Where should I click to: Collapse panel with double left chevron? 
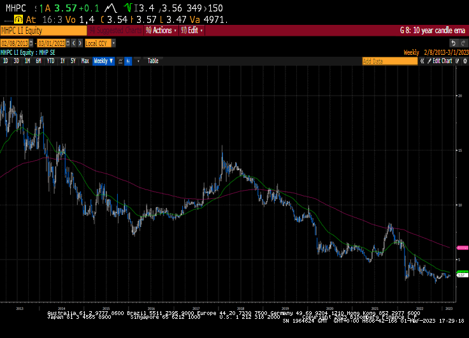tap(422, 61)
